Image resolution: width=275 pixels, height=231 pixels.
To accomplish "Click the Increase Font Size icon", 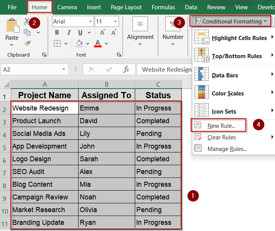I will pos(102,32).
